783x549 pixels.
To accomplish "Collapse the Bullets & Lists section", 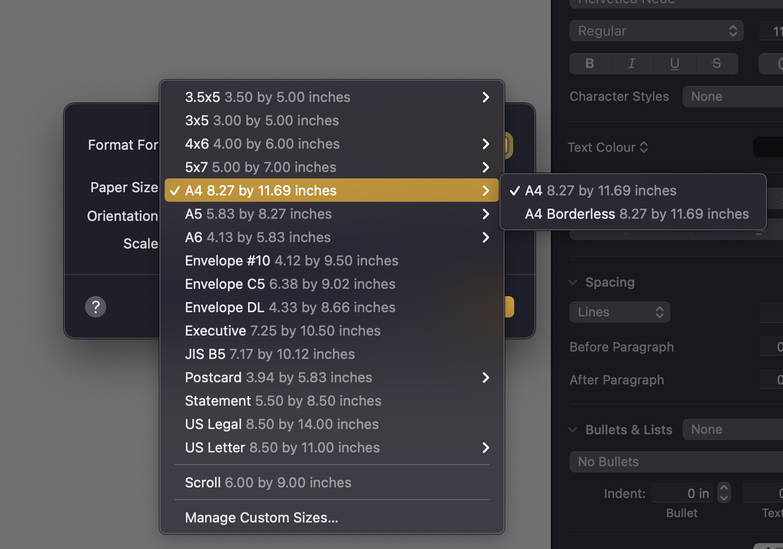I will pyautogui.click(x=573, y=430).
